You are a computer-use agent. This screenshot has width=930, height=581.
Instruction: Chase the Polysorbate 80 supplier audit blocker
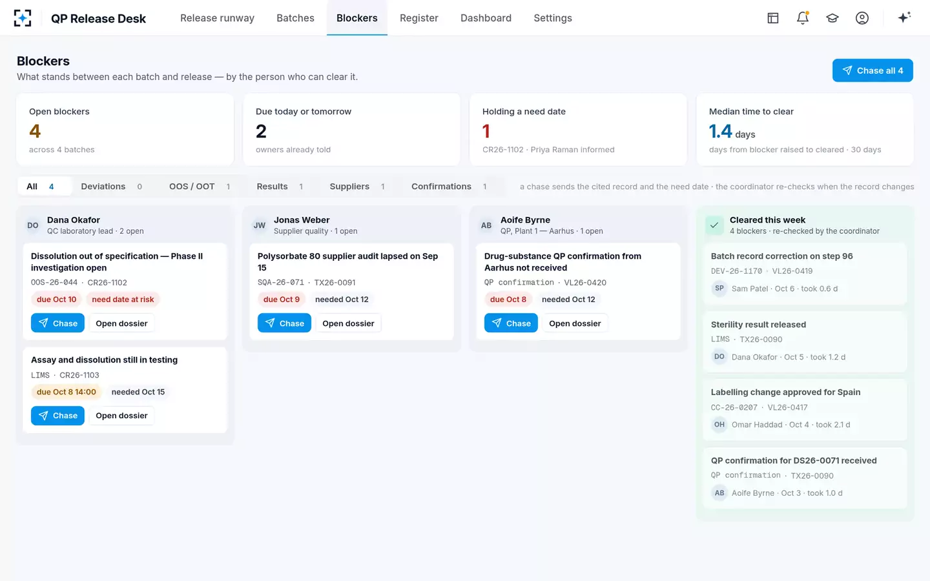284,323
